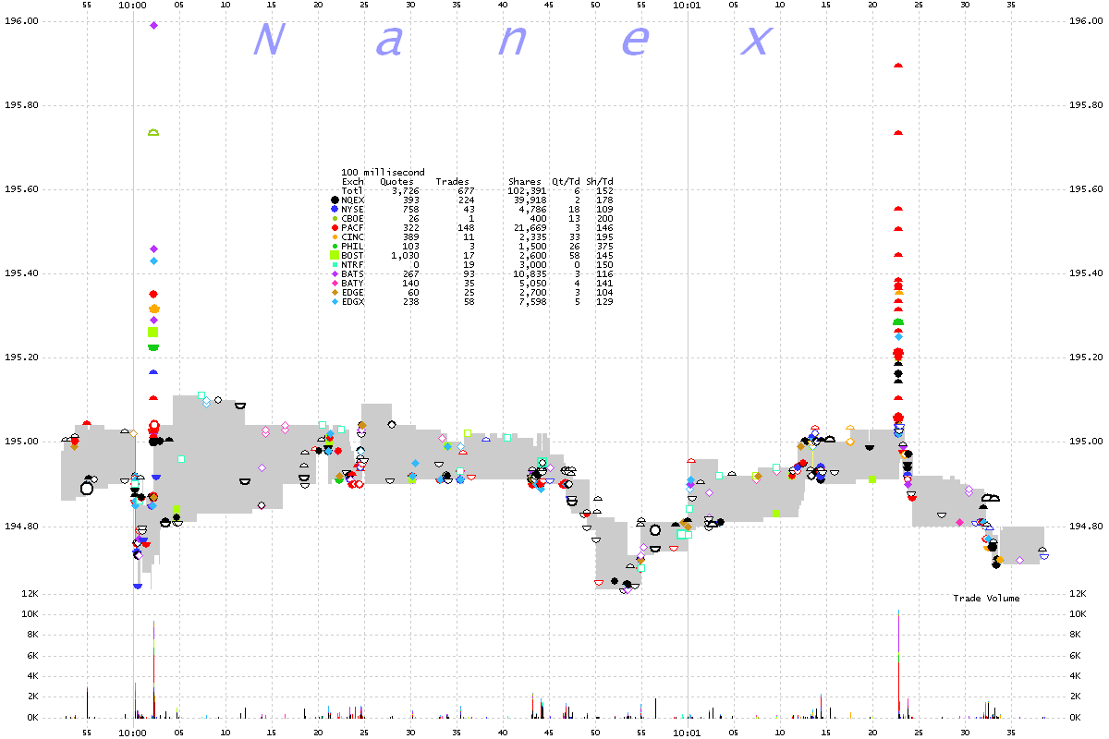Click the Shares column header
The image size is (1109, 739).
click(523, 182)
